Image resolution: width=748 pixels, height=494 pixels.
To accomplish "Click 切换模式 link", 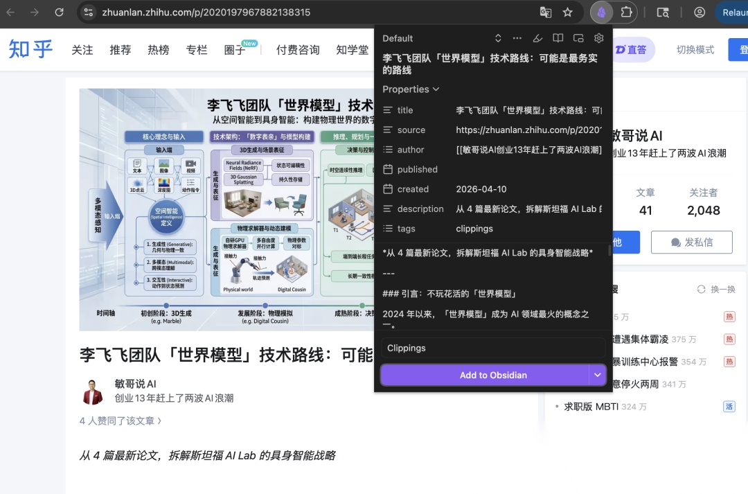I will click(695, 50).
